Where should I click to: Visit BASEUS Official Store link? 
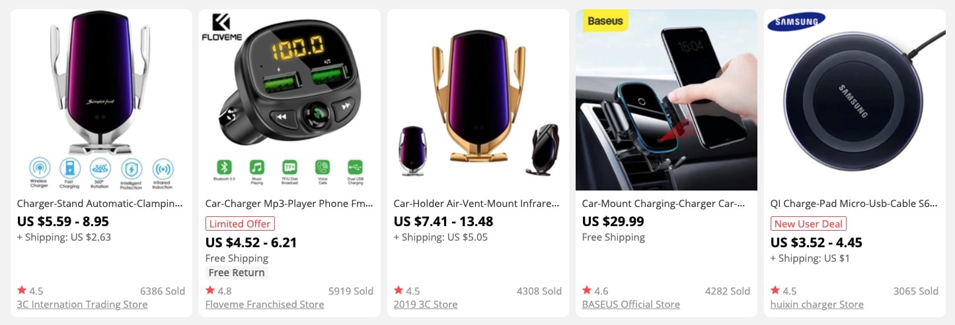tap(631, 305)
